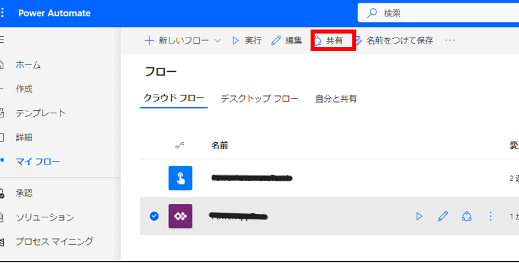Click the Power Automate title
The height and width of the screenshot is (263, 519).
[54, 13]
